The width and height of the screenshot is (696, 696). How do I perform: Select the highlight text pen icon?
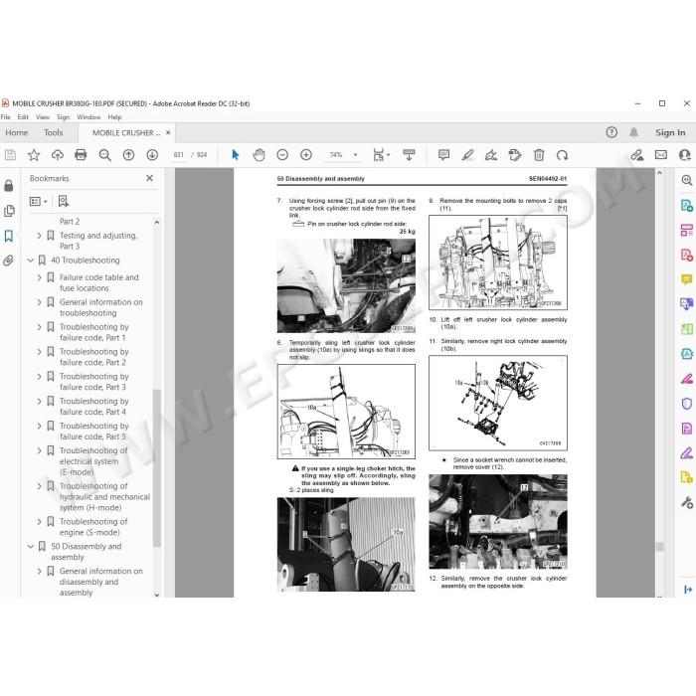coord(467,155)
